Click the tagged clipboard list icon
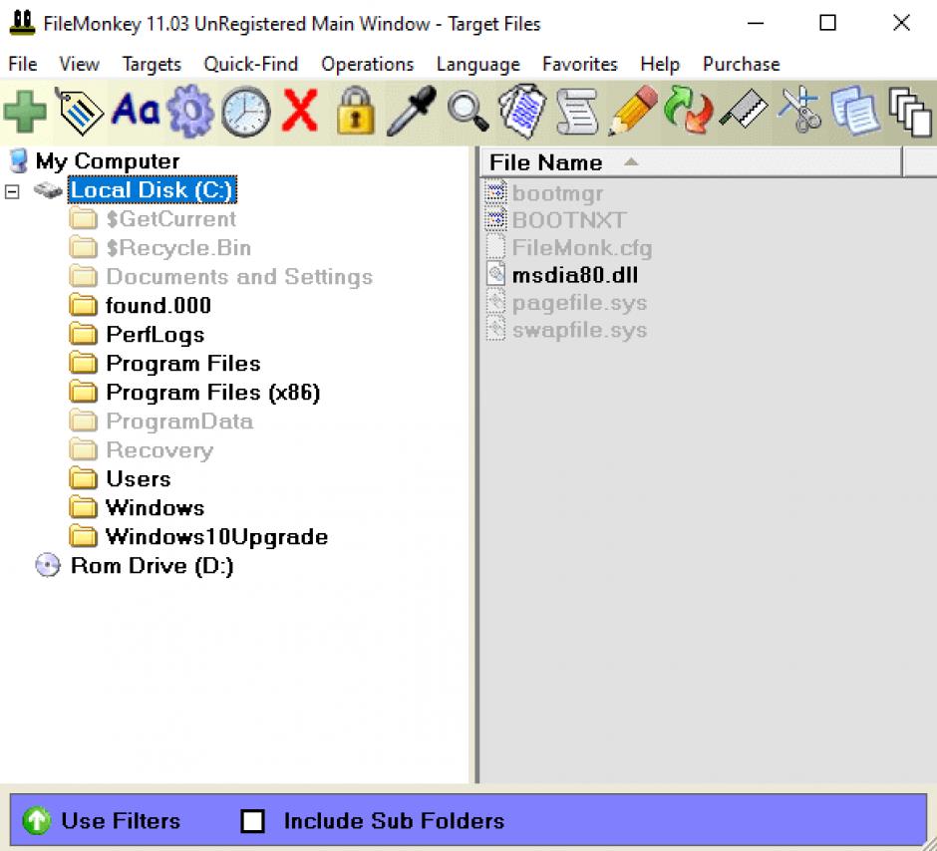The height and width of the screenshot is (851, 937). [522, 111]
